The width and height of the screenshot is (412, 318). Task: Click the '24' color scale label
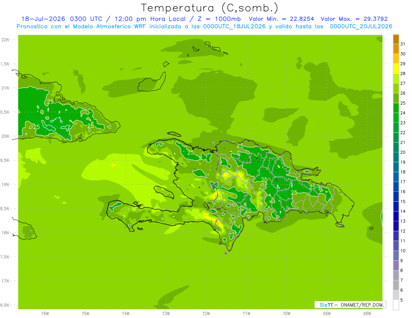[x=403, y=113]
